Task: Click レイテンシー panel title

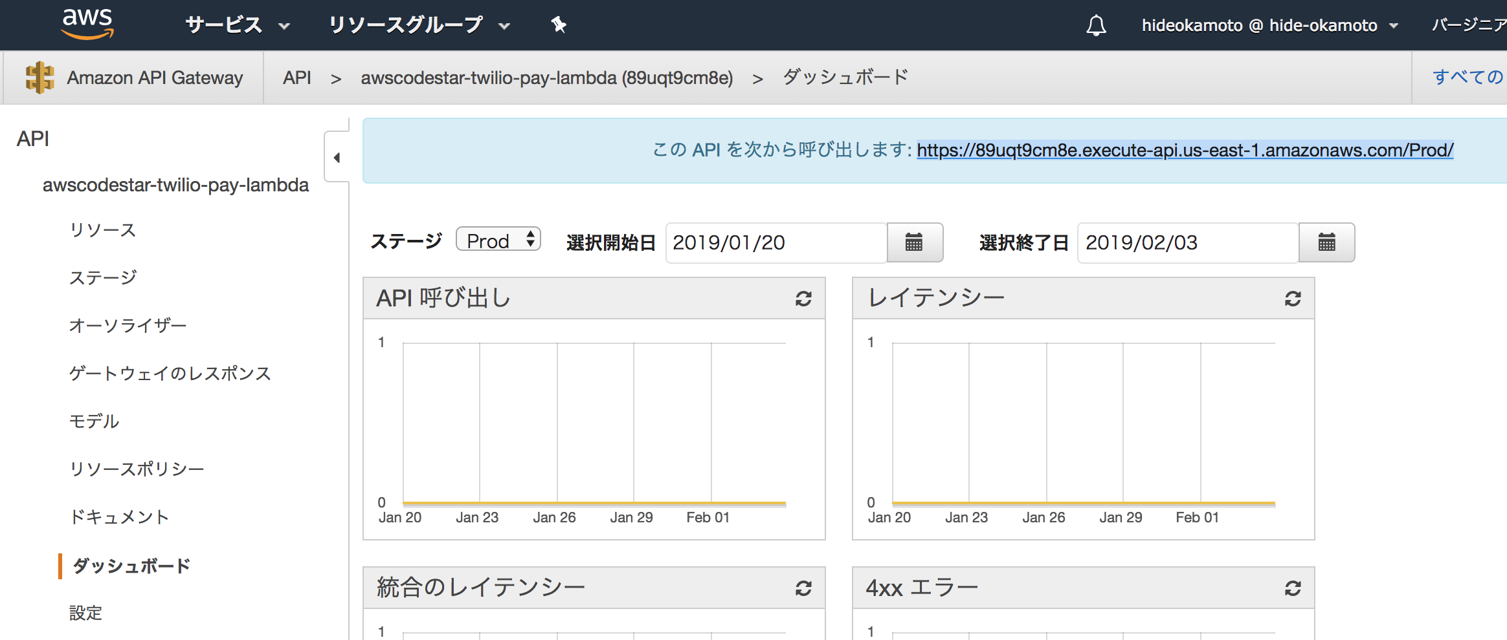Action: [935, 298]
